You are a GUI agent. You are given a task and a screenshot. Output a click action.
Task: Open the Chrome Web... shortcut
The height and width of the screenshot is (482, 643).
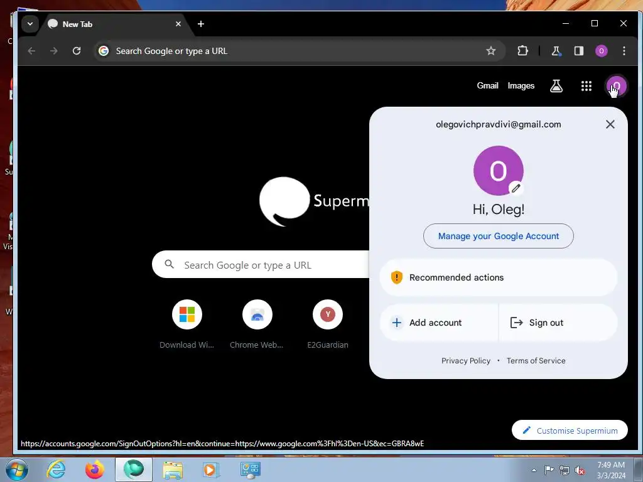coord(257,324)
